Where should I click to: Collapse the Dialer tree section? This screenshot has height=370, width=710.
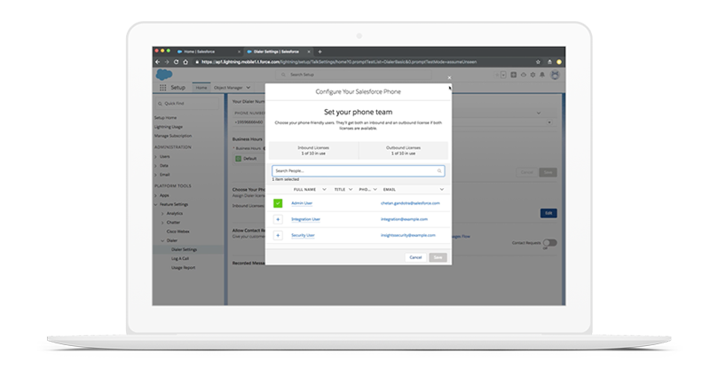pyautogui.click(x=163, y=241)
